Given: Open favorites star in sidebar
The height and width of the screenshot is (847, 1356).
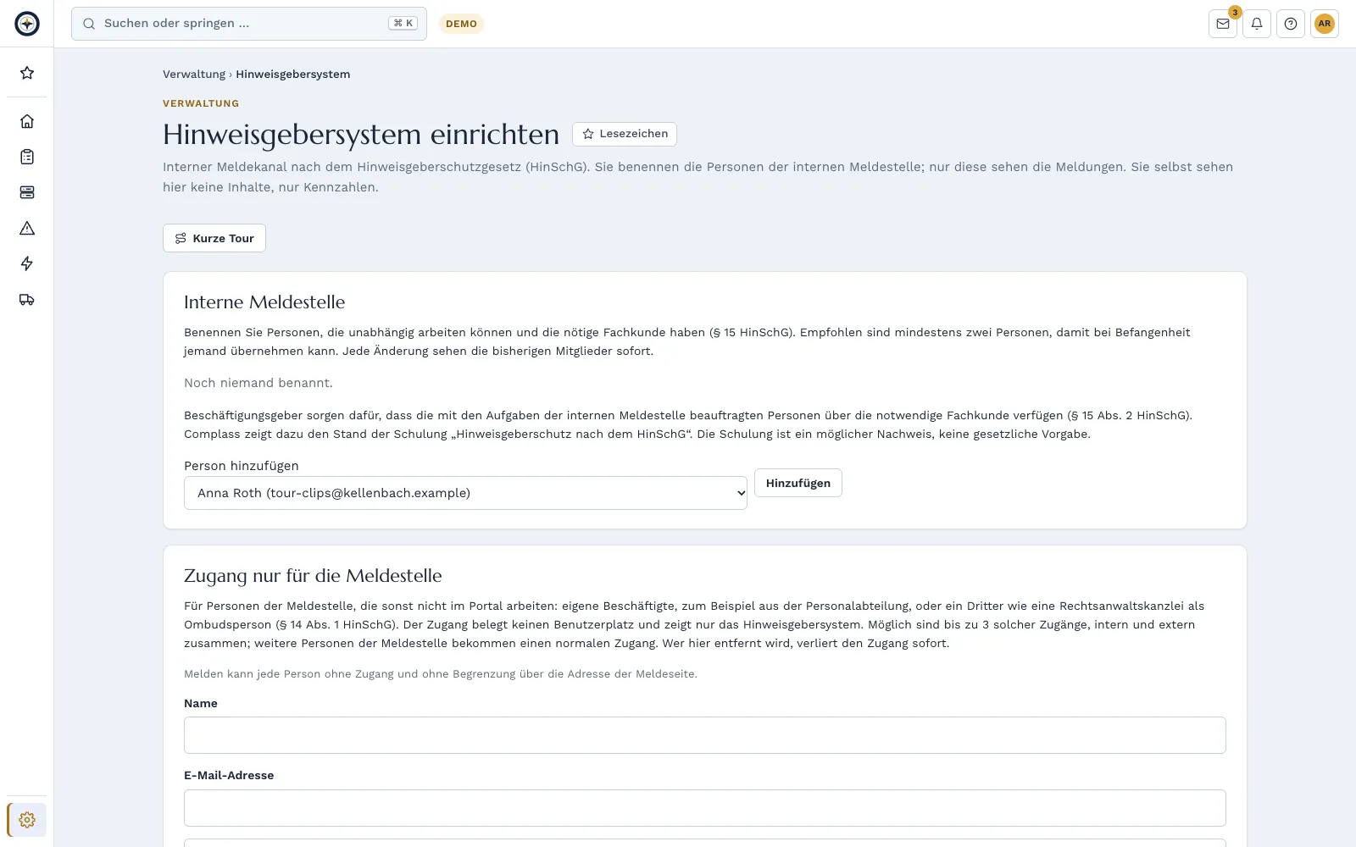Looking at the screenshot, I should click(x=27, y=73).
